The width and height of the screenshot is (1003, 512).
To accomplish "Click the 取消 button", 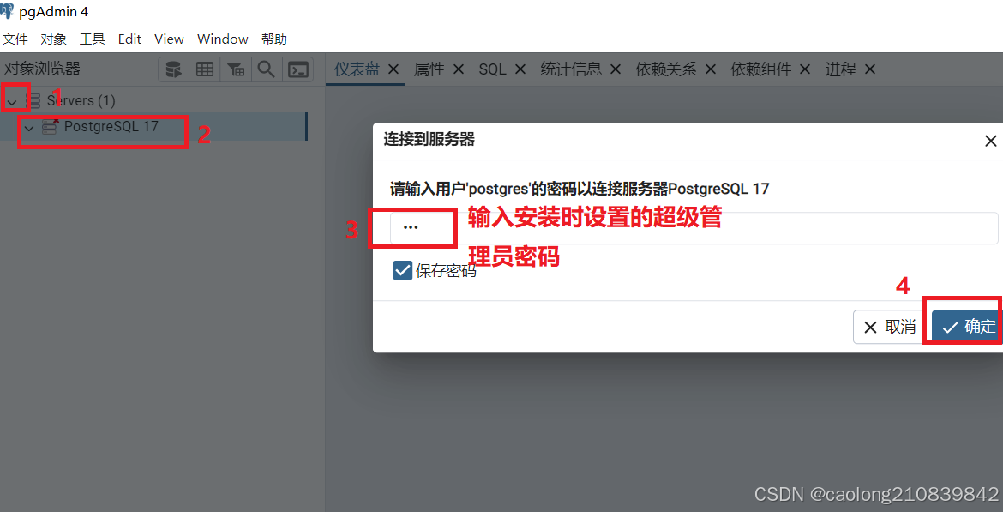I will pyautogui.click(x=890, y=327).
